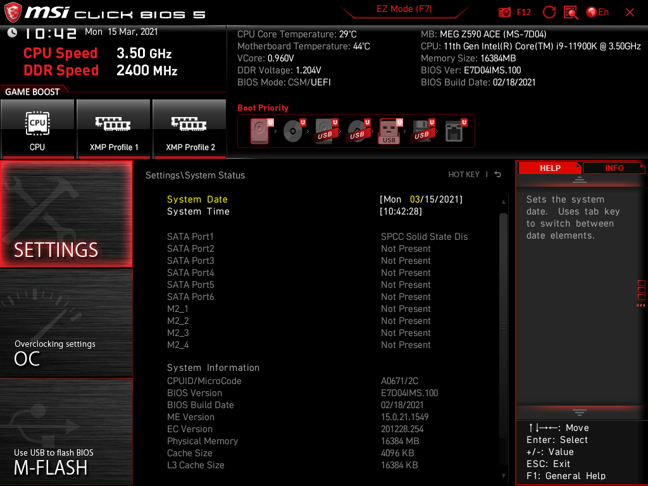The width and height of the screenshot is (648, 486).
Task: Switch to EZ Mode (F7)
Action: [404, 9]
